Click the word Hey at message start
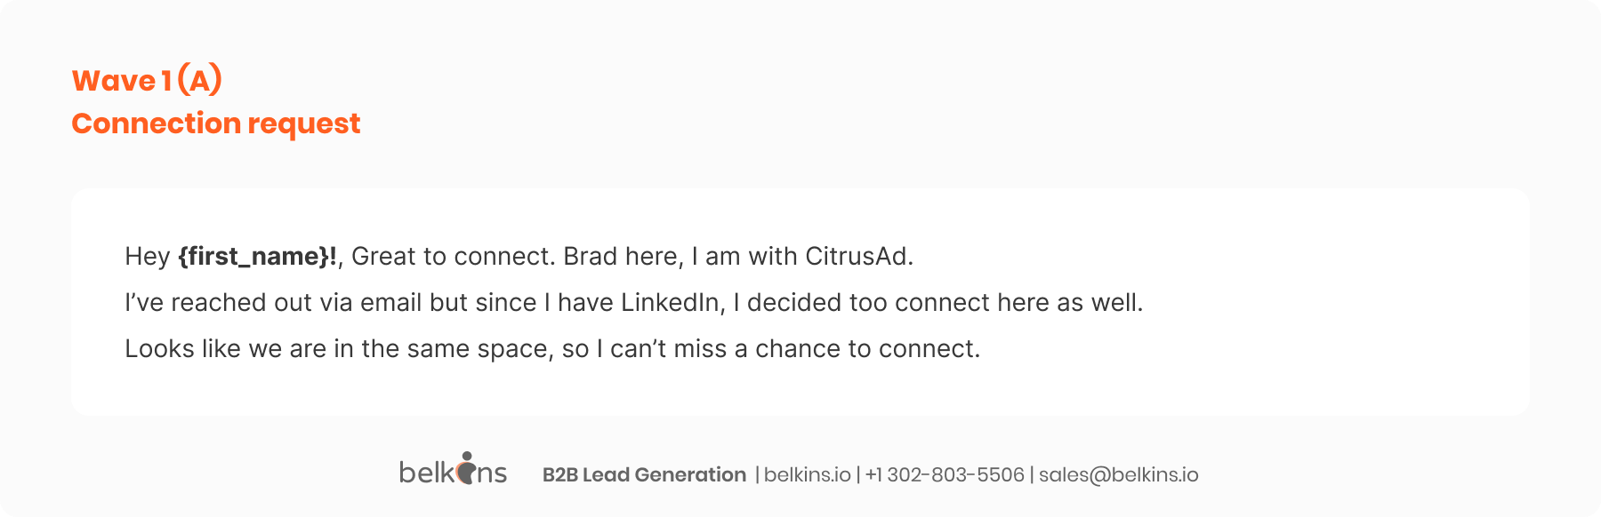 pyautogui.click(x=147, y=257)
